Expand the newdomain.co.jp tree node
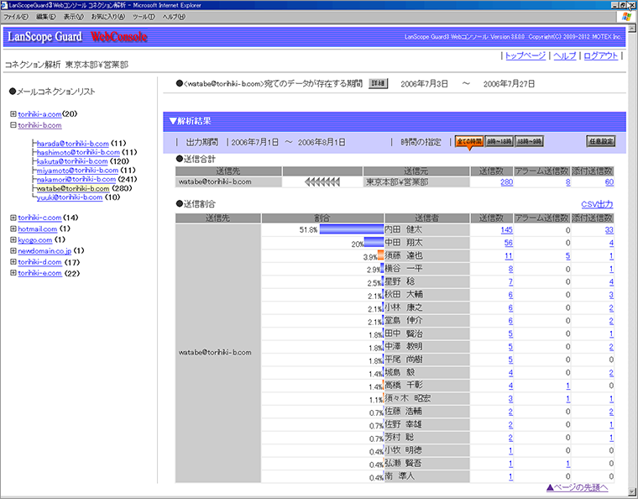This screenshot has width=638, height=499. (x=13, y=250)
